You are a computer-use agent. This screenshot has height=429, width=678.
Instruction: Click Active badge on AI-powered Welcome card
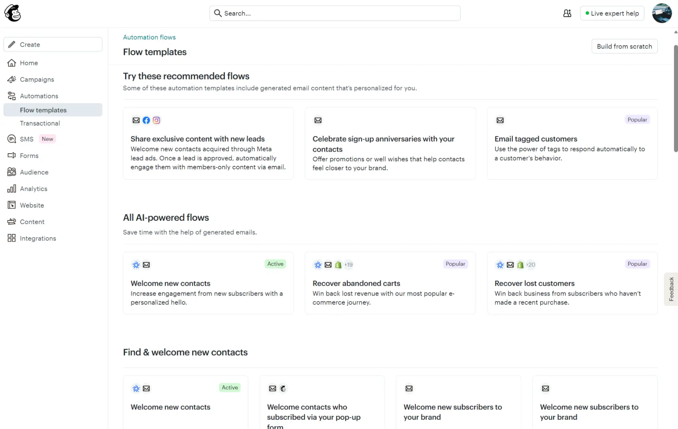pyautogui.click(x=275, y=264)
